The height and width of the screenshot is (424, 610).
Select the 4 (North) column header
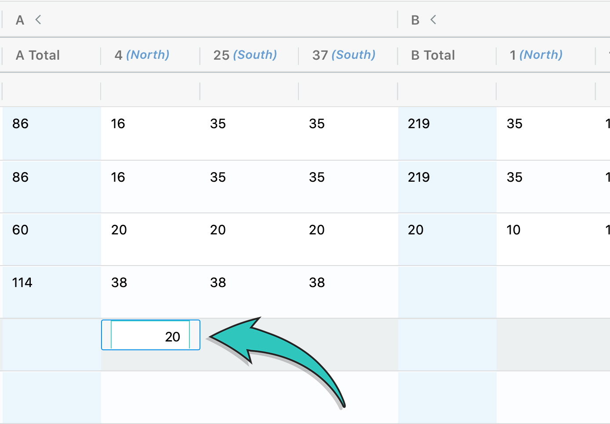point(142,55)
